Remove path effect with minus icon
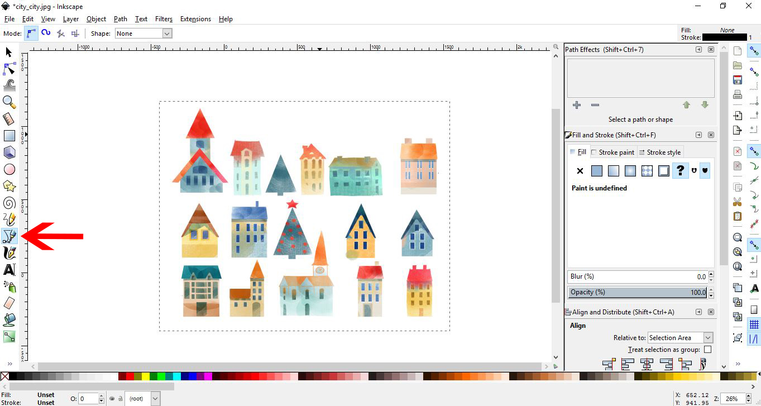761x406 pixels. coord(595,105)
